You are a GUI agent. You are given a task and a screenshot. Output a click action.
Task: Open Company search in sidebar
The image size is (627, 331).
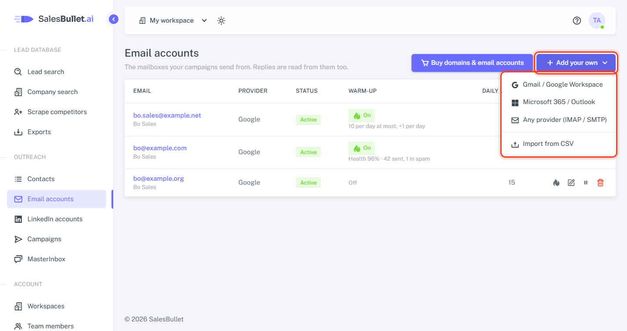[x=57, y=92]
